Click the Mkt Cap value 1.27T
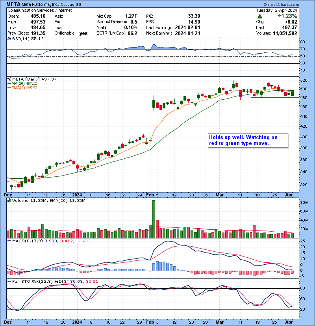 [131, 16]
